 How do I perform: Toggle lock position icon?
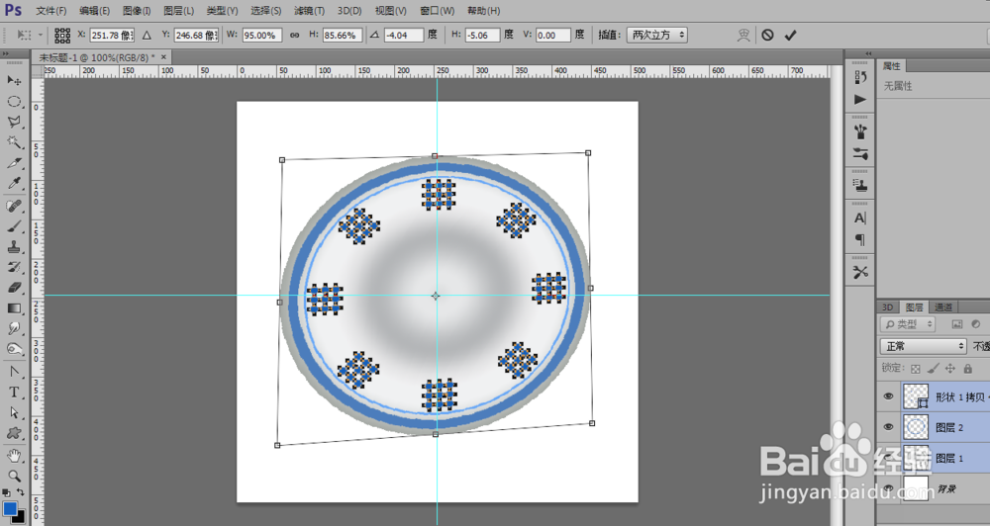pyautogui.click(x=950, y=369)
